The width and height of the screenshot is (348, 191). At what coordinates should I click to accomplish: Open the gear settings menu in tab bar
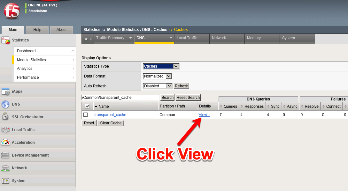click(x=88, y=39)
